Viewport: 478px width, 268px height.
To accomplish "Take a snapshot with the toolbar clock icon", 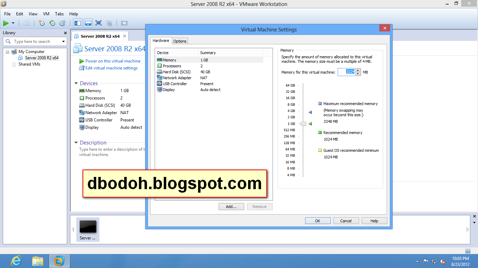I will pos(42,23).
